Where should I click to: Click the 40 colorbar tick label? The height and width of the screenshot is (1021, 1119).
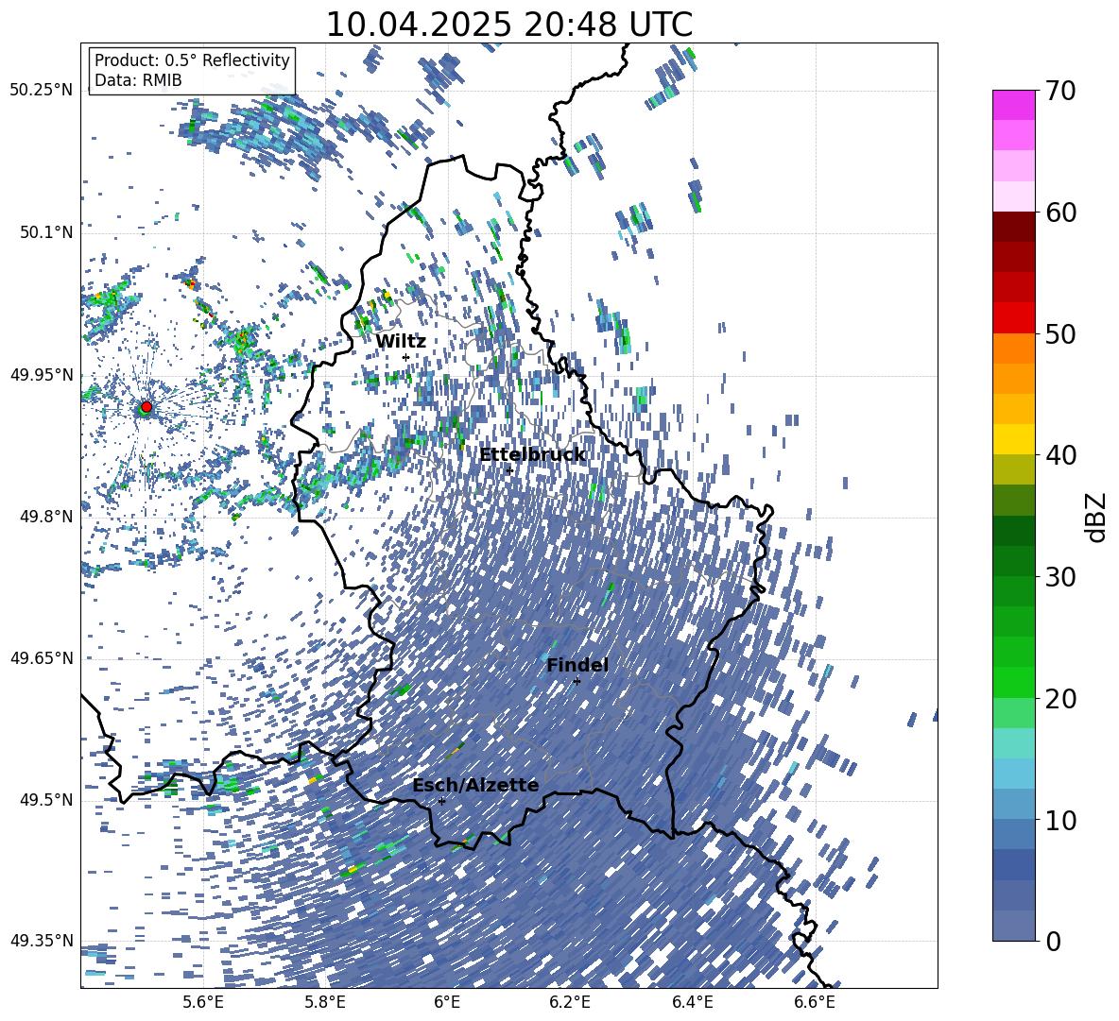coord(1060,455)
